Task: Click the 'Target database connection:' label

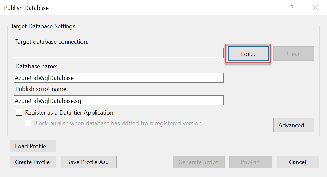Action: [x=52, y=42]
